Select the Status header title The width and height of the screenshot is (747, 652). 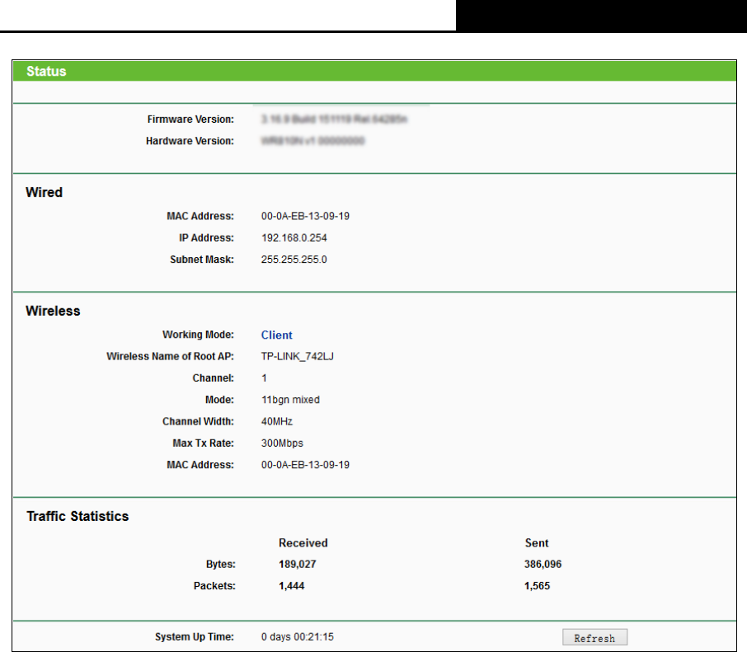click(x=46, y=72)
